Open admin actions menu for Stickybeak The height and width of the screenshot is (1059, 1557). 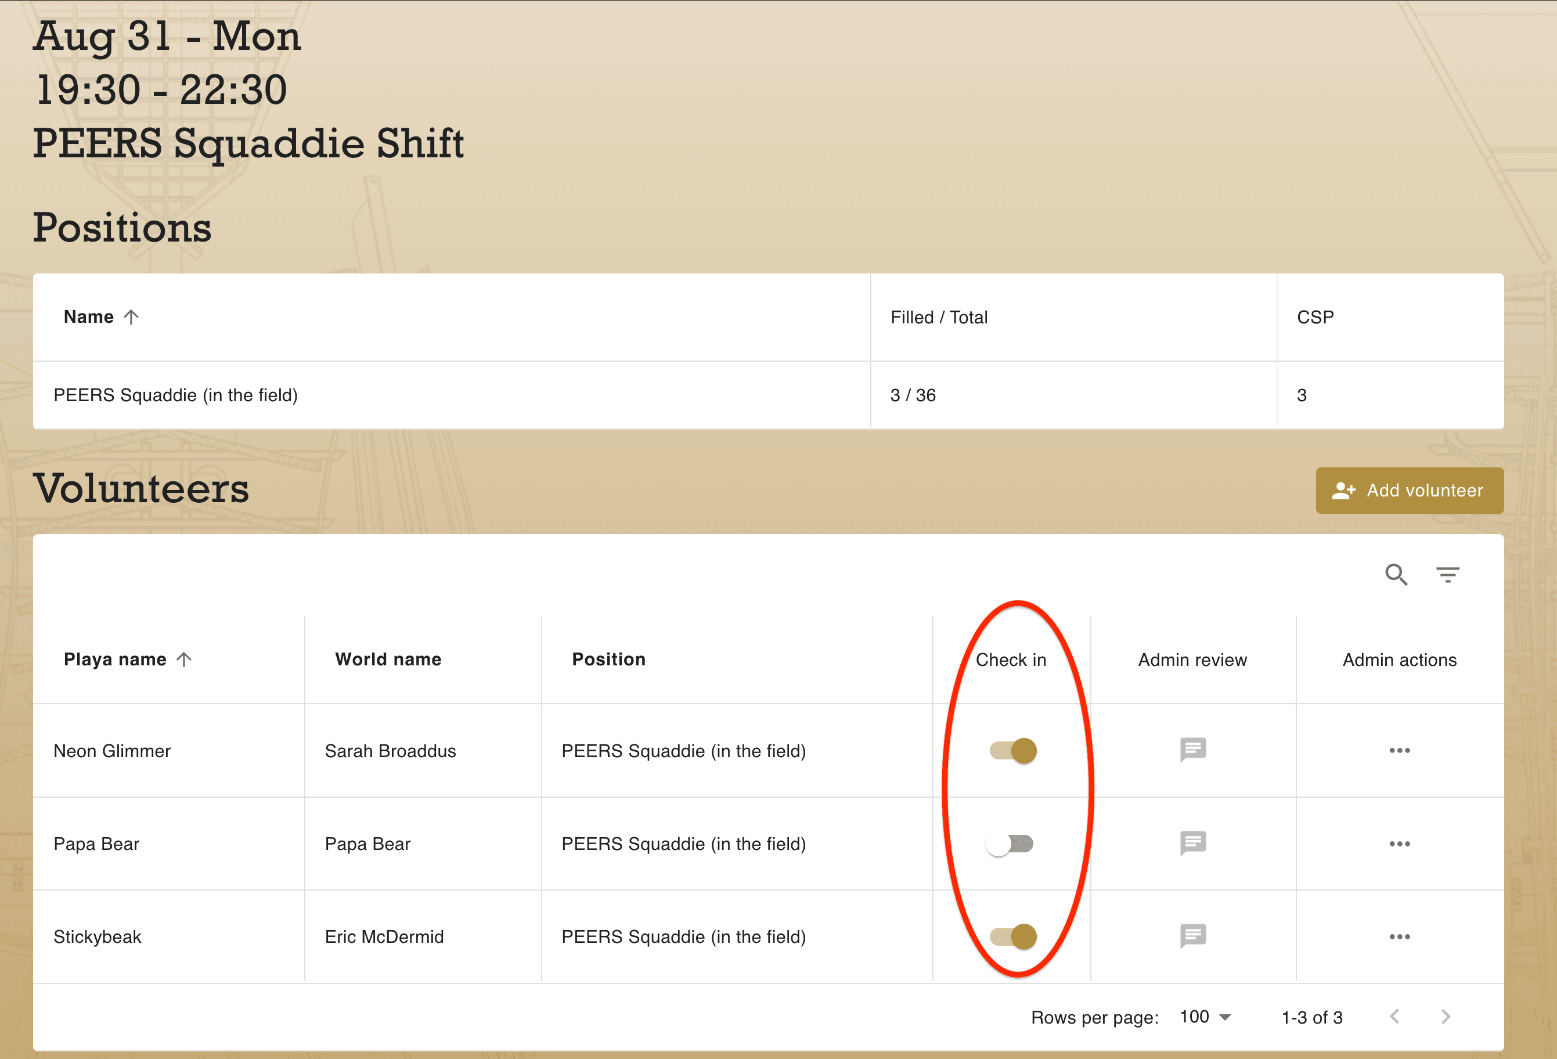click(x=1400, y=936)
